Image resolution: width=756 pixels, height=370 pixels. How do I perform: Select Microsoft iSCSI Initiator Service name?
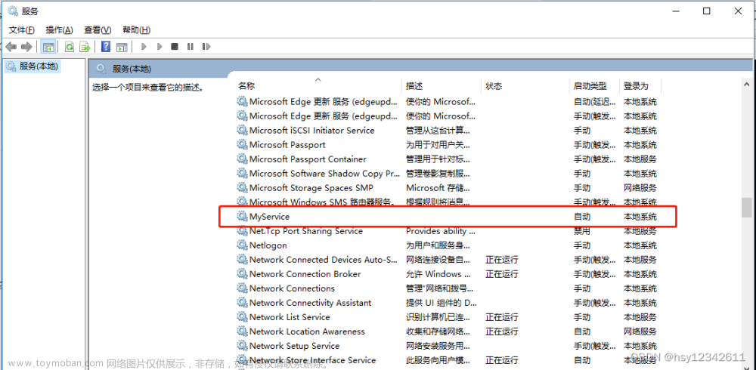click(x=312, y=131)
